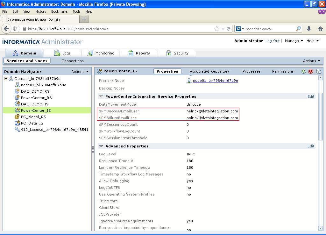Screen dimensions: 326x235
Task: Open the Tools menu
Action: pyautogui.click(x=76, y=11)
